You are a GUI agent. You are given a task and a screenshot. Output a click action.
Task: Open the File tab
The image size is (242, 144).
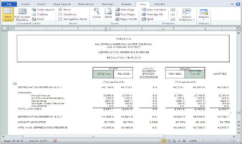coord(9,4)
